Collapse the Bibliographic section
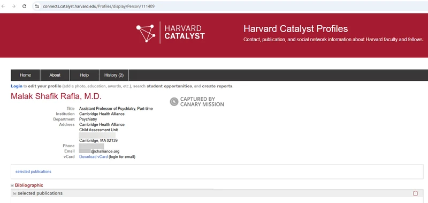 point(12,185)
